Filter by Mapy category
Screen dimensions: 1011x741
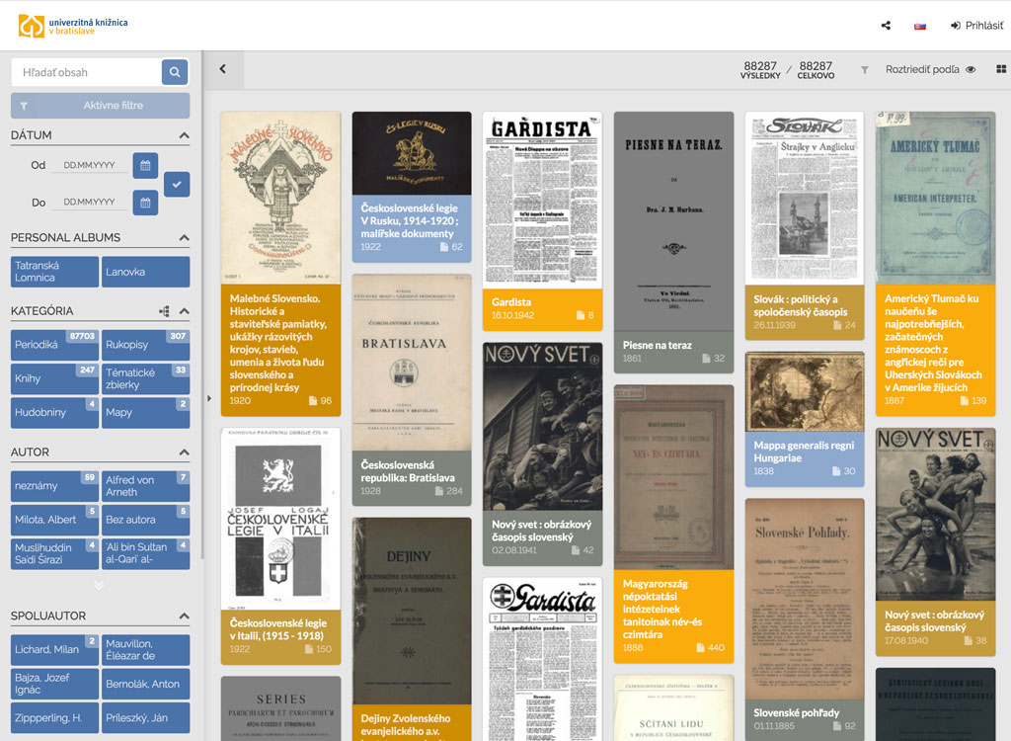coord(146,412)
